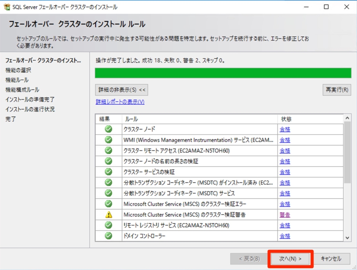The height and width of the screenshot is (270, 357).
Task: Select 機能の選択 step in sidebar
Action: pyautogui.click(x=18, y=70)
